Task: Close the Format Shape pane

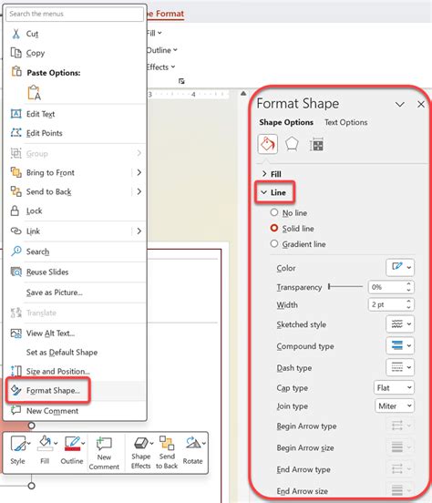Action: click(421, 104)
